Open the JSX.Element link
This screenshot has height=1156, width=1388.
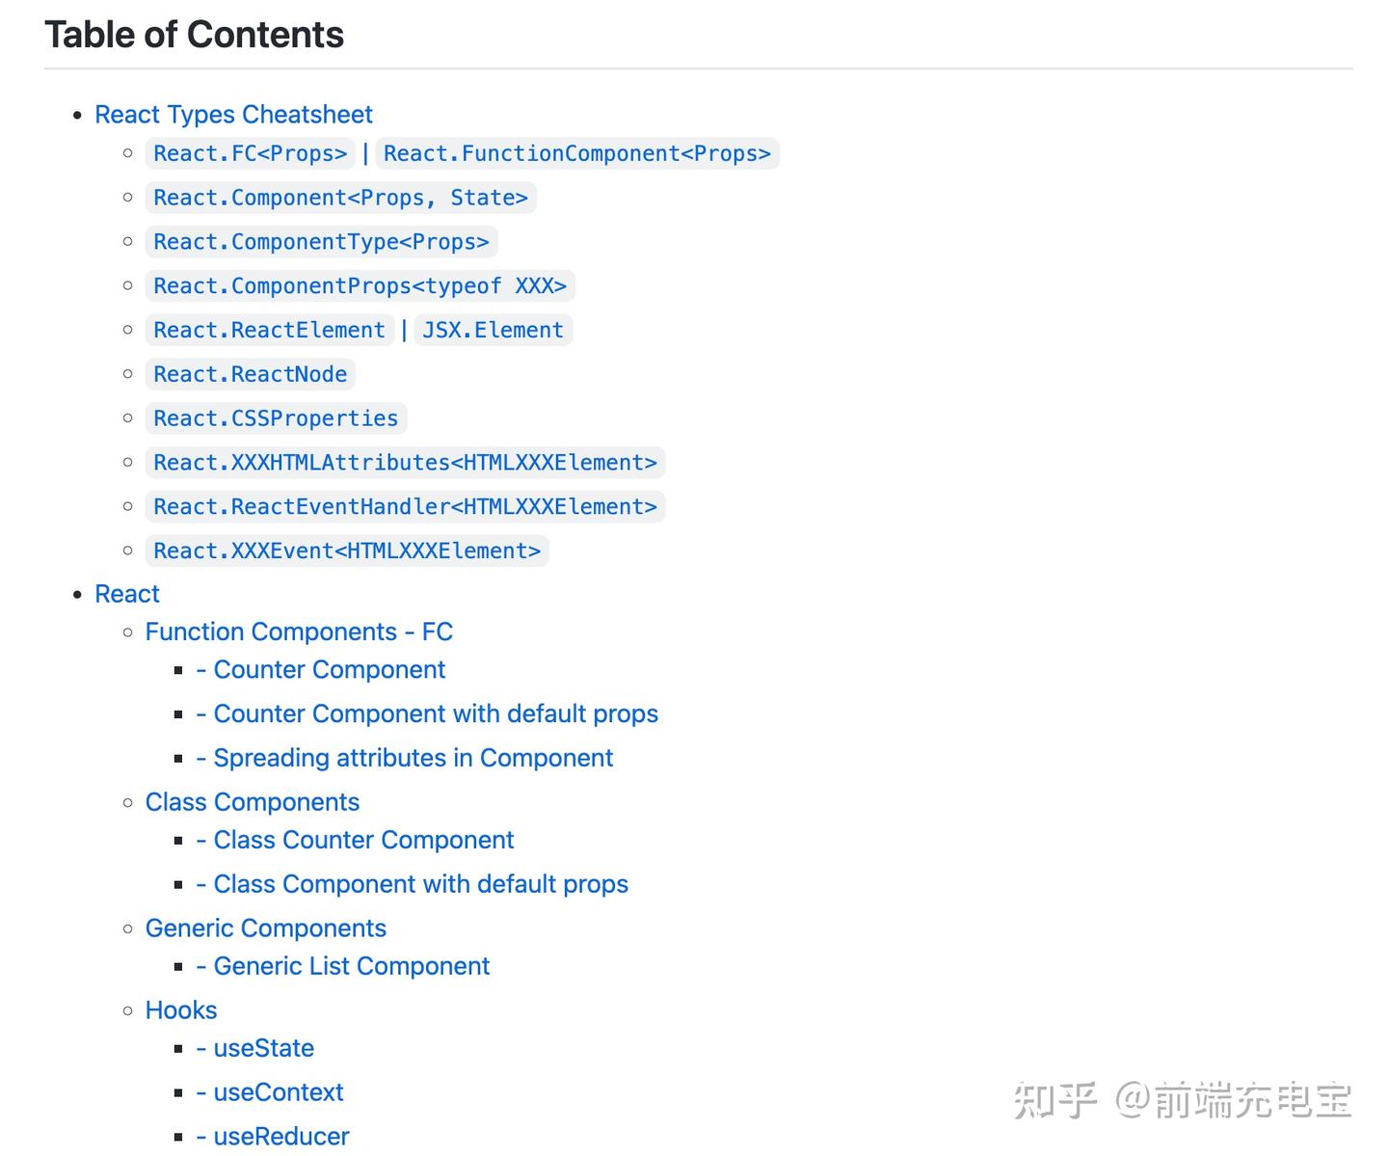pyautogui.click(x=493, y=331)
